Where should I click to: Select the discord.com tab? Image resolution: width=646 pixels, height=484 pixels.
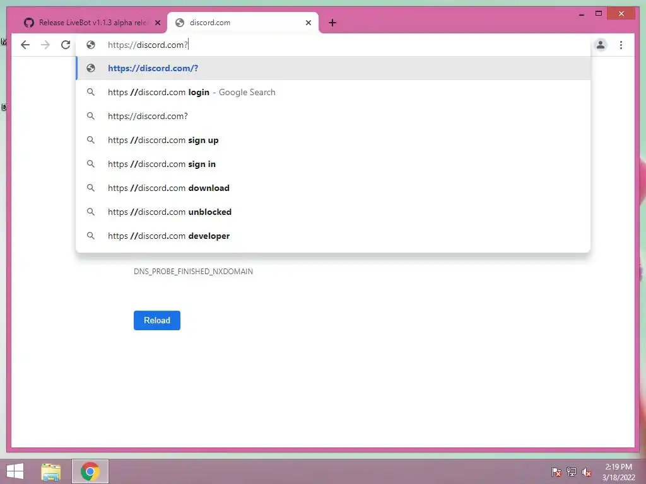pos(243,23)
